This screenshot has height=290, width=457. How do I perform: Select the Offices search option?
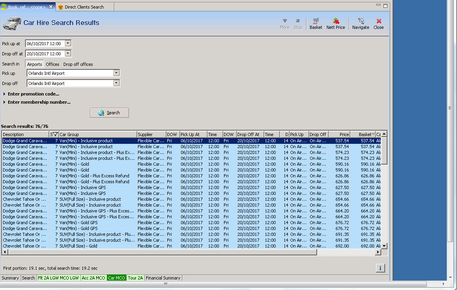(x=52, y=64)
